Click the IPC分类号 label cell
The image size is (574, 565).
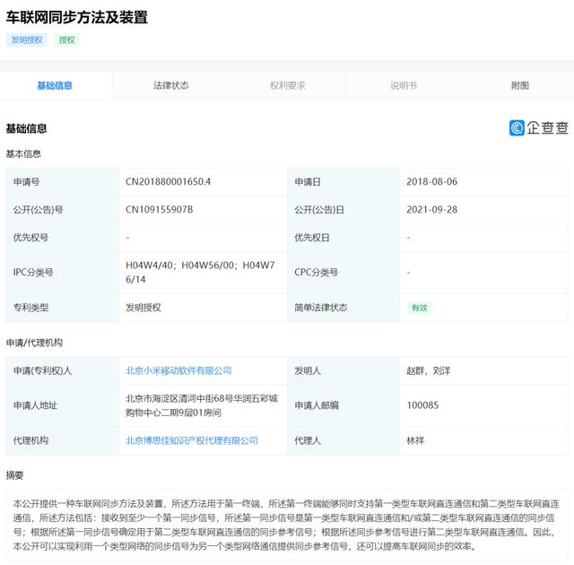(62, 273)
